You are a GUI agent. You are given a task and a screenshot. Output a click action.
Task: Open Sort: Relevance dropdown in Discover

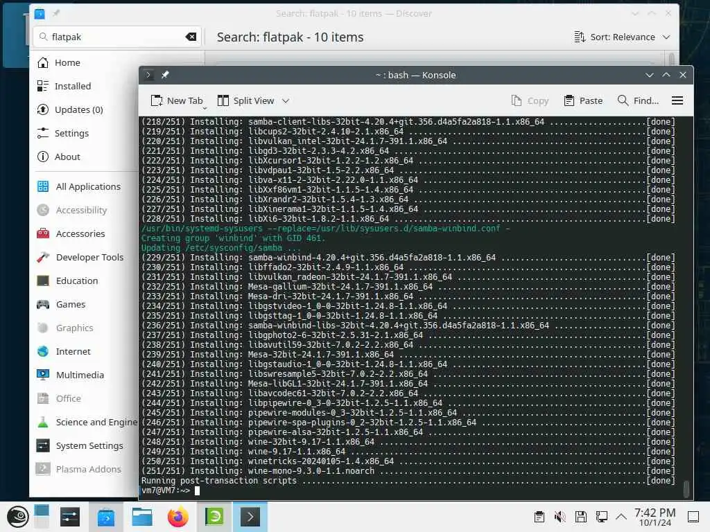(x=622, y=37)
